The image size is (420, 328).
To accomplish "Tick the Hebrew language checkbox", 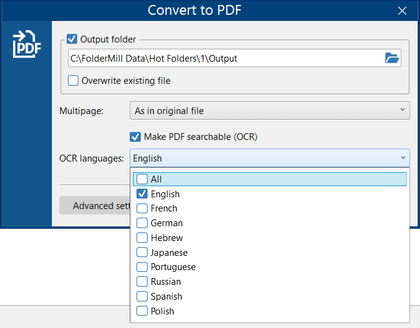I will point(142,238).
